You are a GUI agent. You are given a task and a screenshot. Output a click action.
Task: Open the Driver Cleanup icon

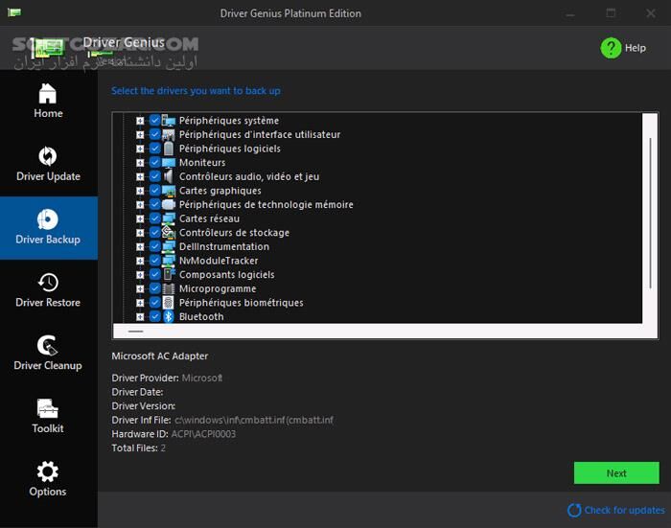[48, 345]
